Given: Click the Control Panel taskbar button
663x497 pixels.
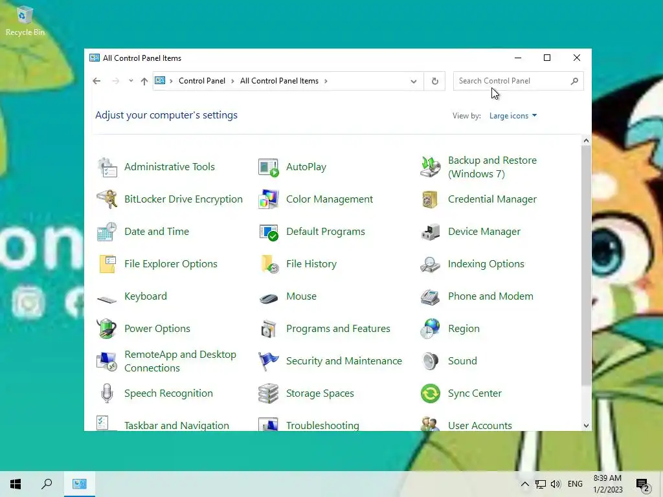Looking at the screenshot, I should click(x=80, y=484).
